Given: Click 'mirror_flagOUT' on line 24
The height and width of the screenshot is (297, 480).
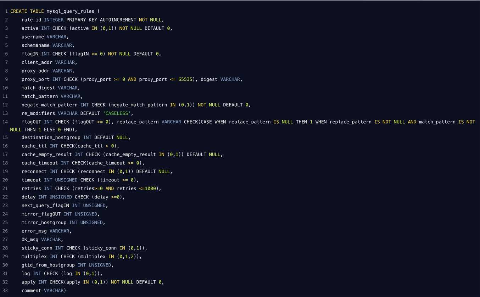Looking at the screenshot, I should click(41, 214).
